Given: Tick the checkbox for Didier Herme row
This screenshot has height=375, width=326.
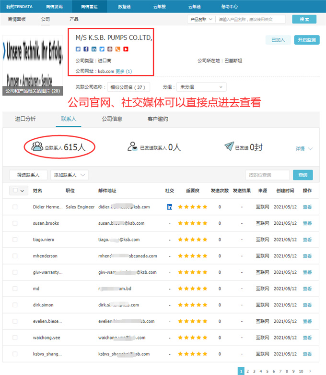Looking at the screenshot, I should coord(15,207).
